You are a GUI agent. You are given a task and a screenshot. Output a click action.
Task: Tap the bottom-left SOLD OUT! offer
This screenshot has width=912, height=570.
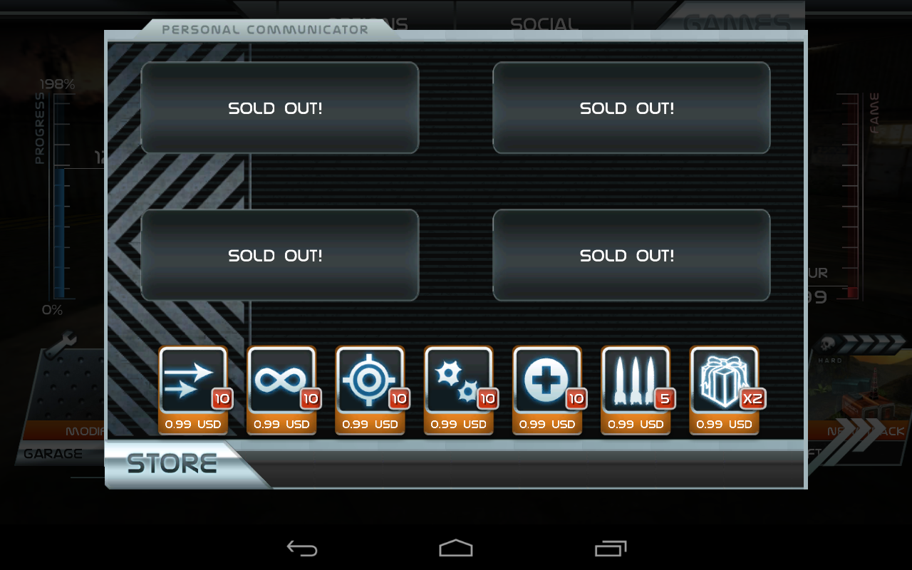[280, 255]
